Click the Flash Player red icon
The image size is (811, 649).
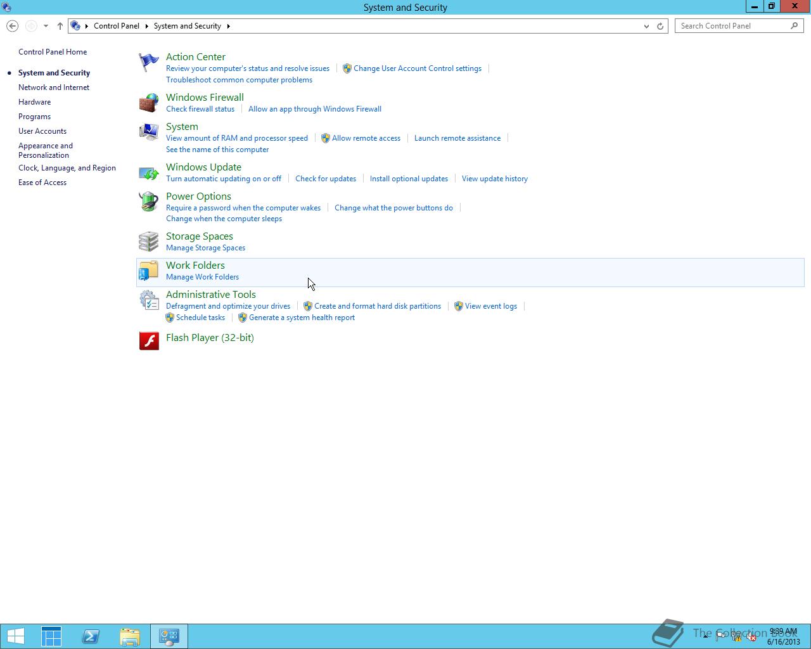tap(149, 340)
